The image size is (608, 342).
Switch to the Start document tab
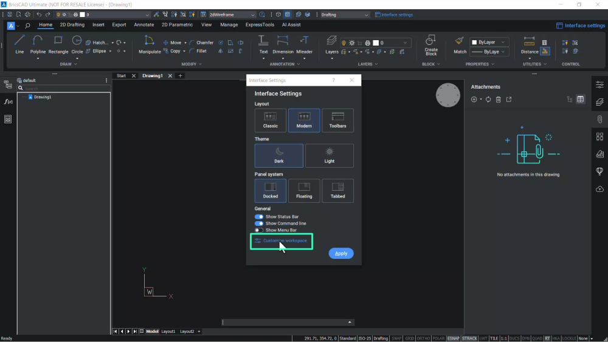(122, 76)
